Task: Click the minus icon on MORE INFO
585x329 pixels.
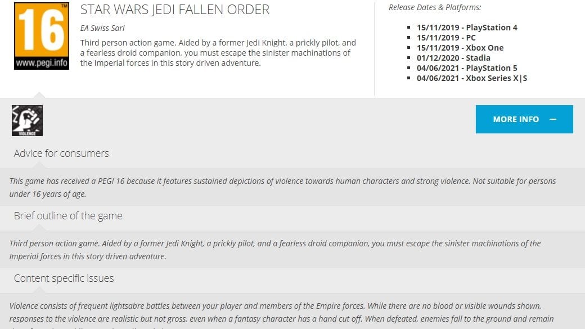Action: (553, 119)
